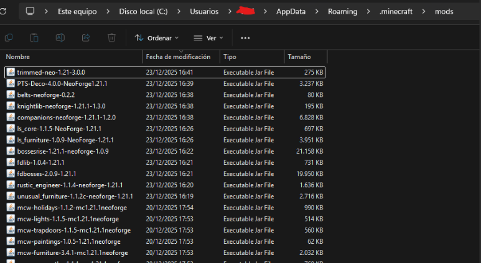Click jar icon of mcw-paintings-1.0.5-1.21.1neoforge
The height and width of the screenshot is (263, 481).
(x=11, y=241)
